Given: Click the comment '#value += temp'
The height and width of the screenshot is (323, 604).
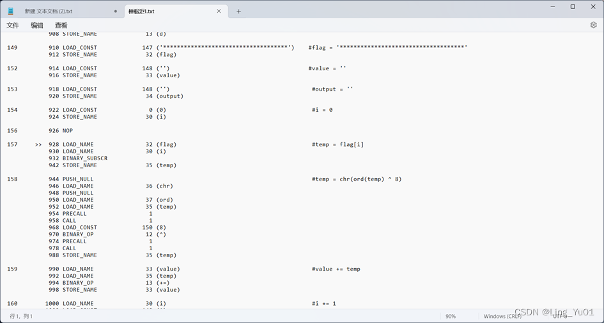Looking at the screenshot, I should (x=336, y=269).
